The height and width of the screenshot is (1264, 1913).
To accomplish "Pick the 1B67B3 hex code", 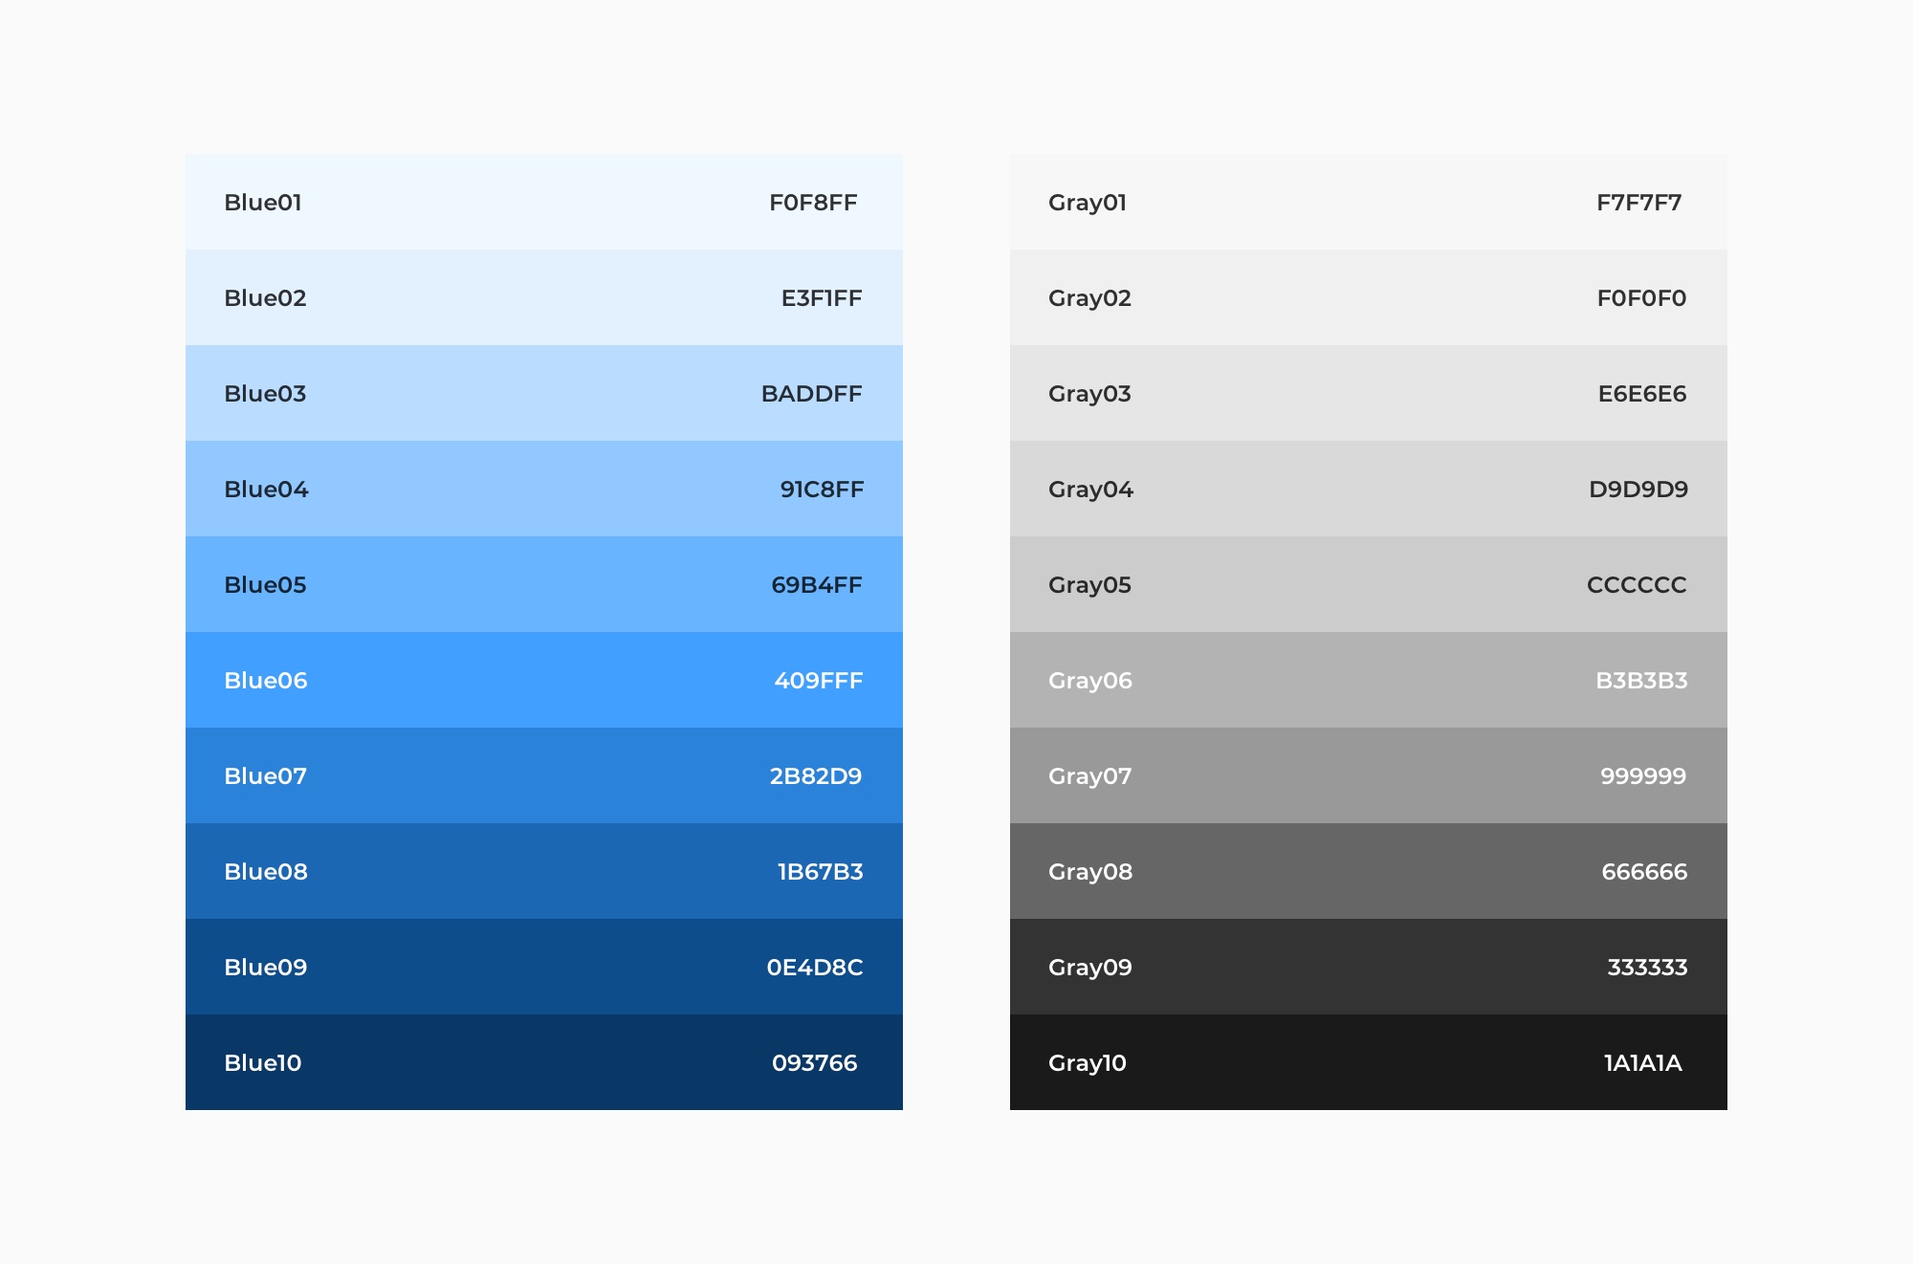I will (820, 872).
